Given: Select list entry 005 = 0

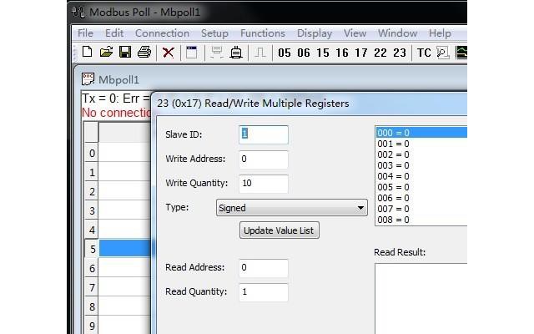Looking at the screenshot, I should [421, 187].
